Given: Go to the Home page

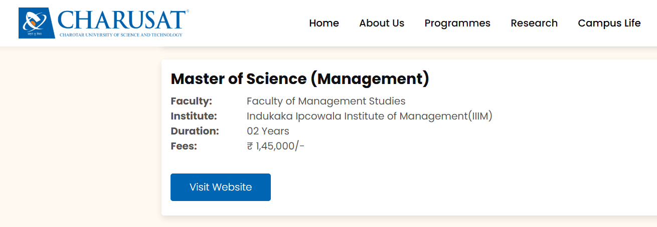Looking at the screenshot, I should point(324,23).
